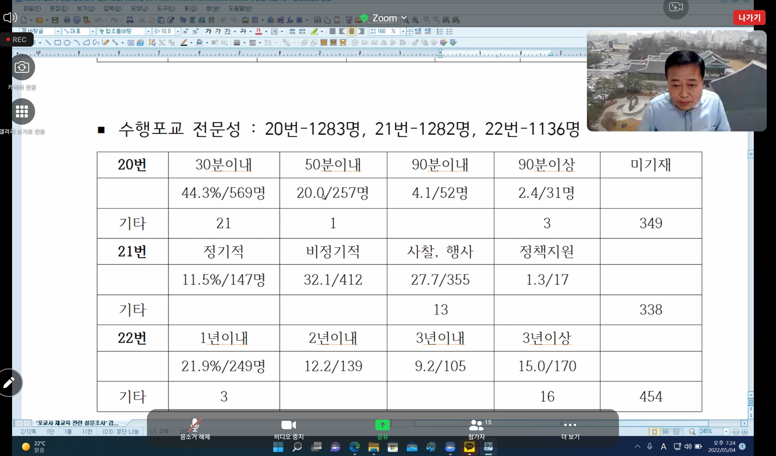Select the Line drawing tool
The image size is (776, 456).
click(48, 42)
